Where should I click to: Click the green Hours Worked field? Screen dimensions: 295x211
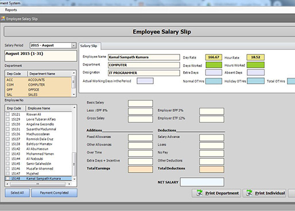pyautogui.click(x=255, y=65)
